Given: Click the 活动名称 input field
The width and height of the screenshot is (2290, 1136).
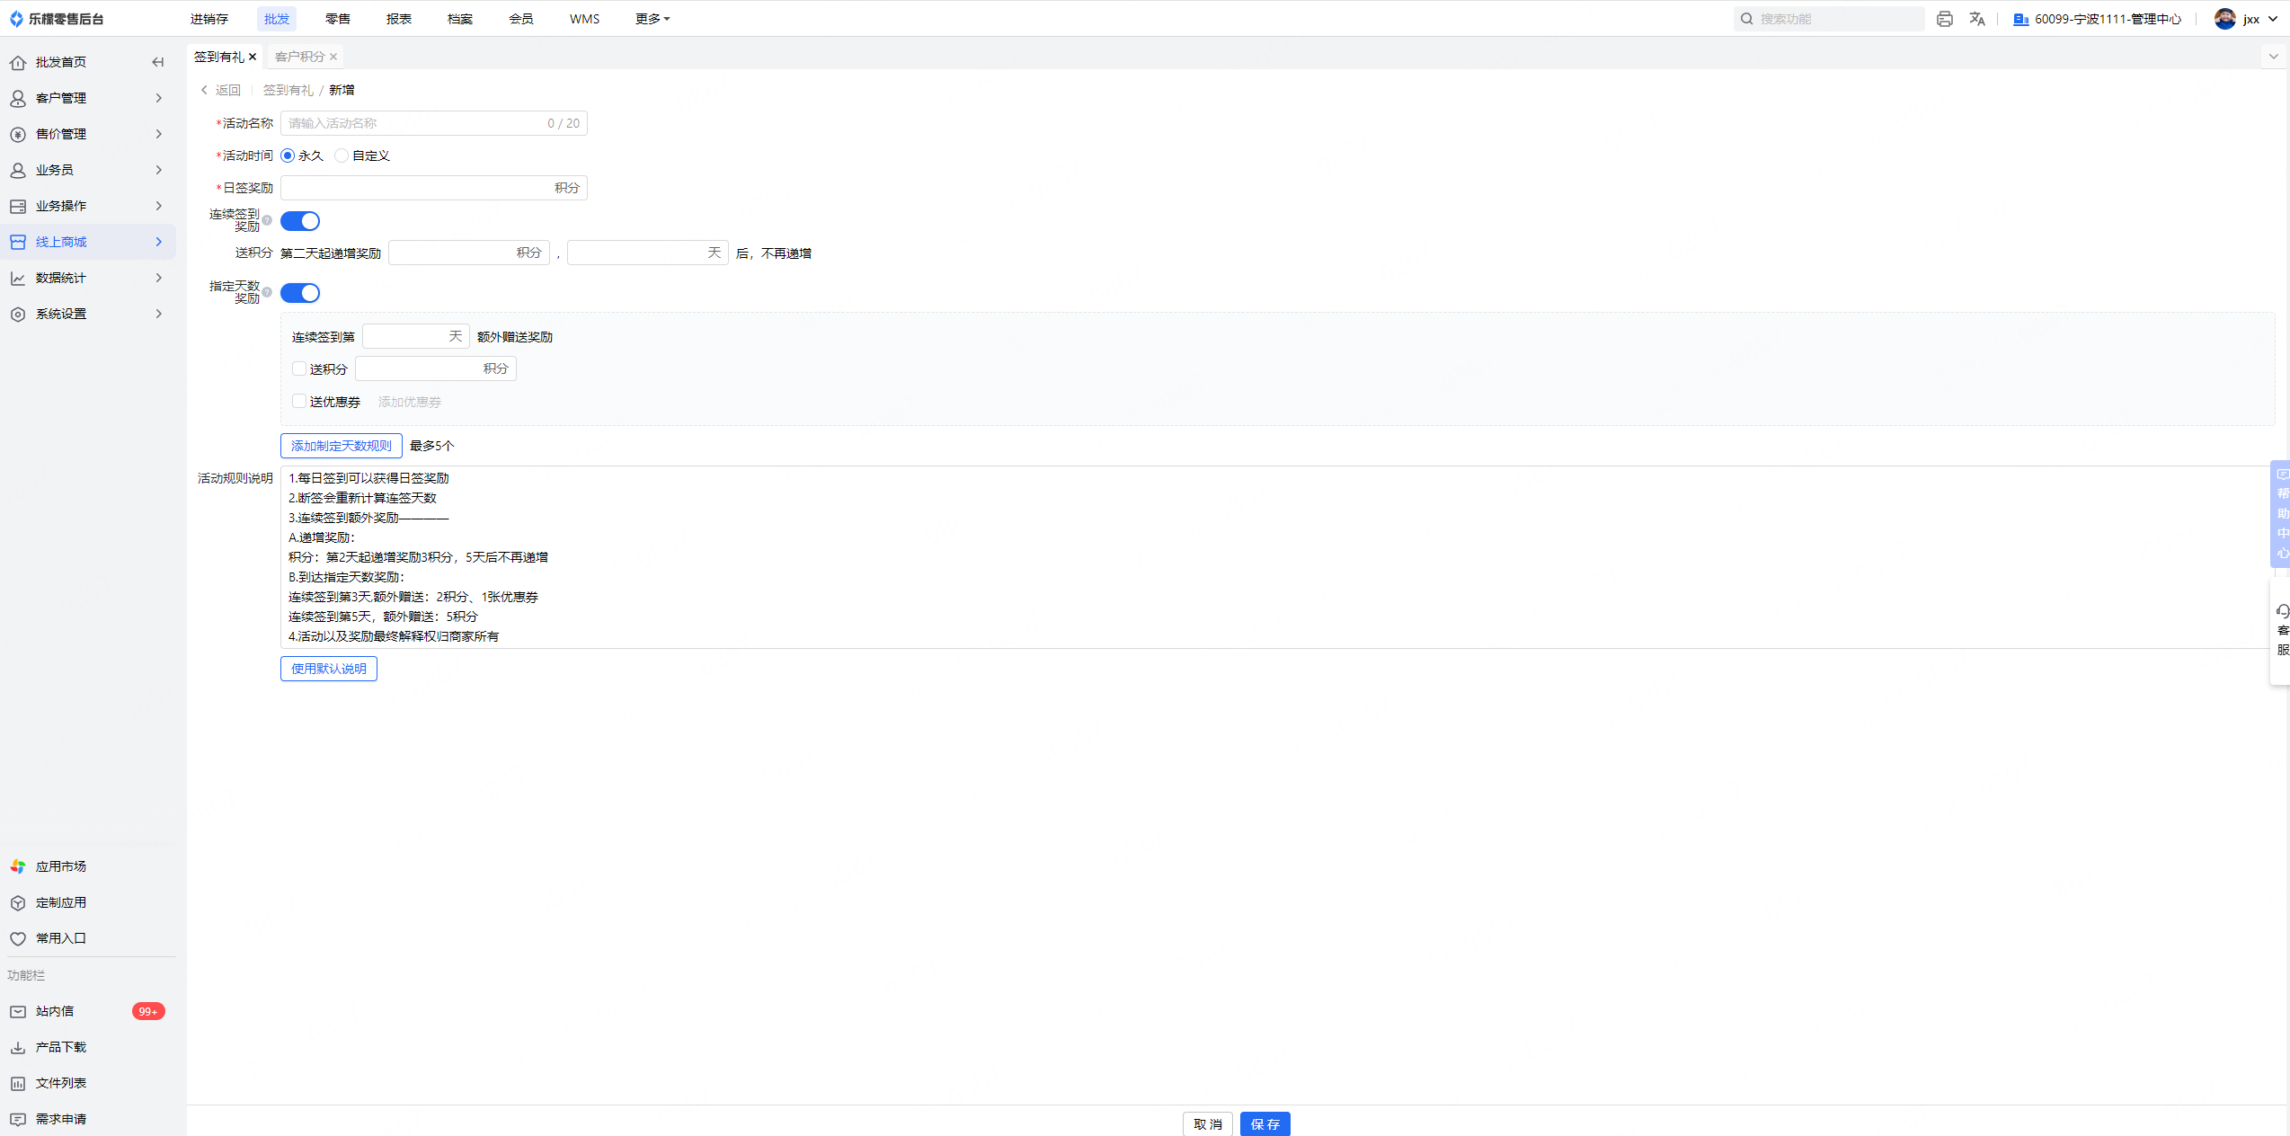Looking at the screenshot, I should click(413, 123).
